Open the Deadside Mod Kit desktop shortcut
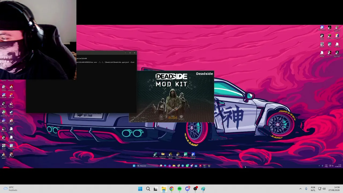The image size is (343, 193). (x=322, y=54)
